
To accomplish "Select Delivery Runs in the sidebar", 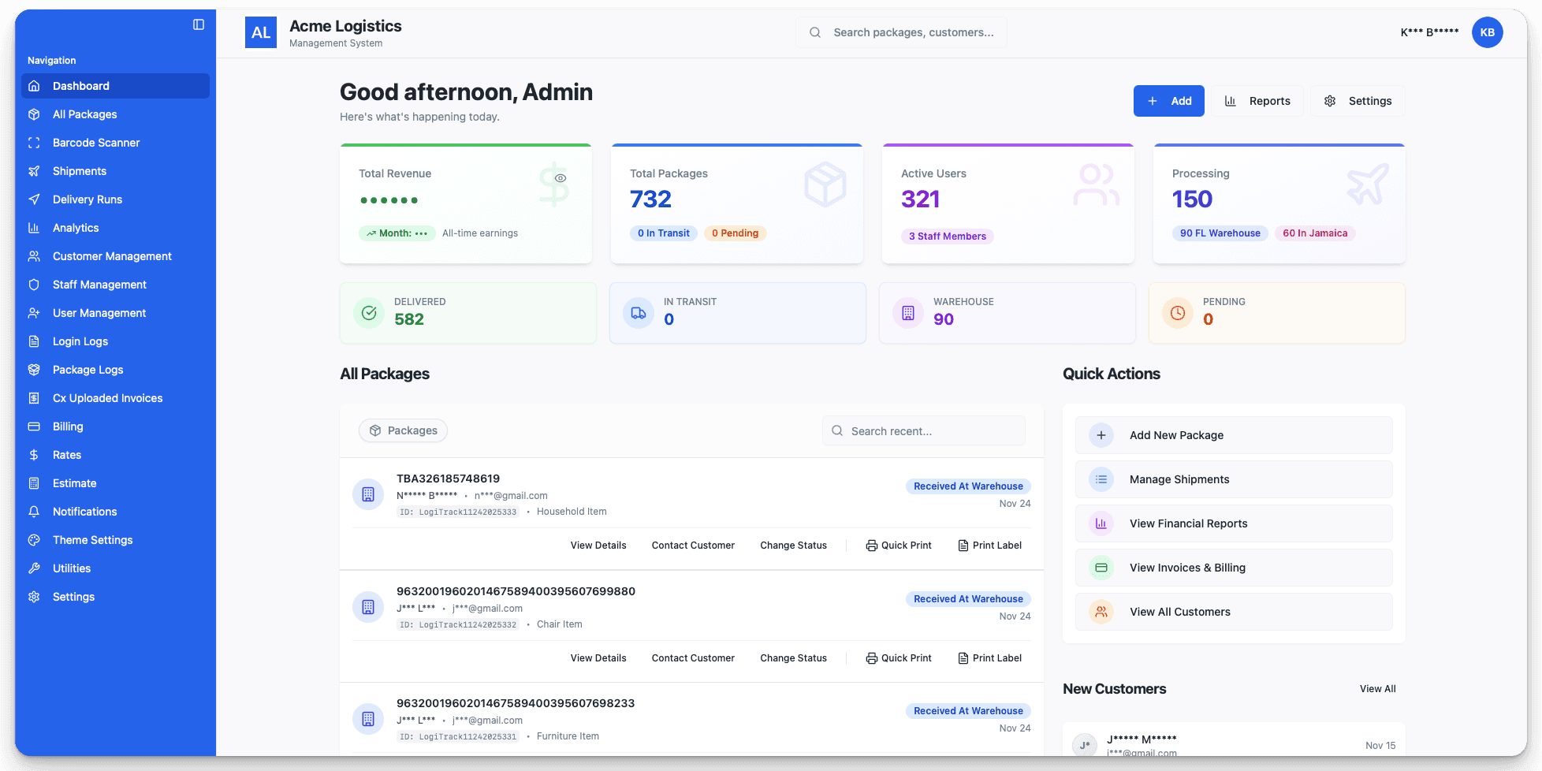I will [87, 199].
